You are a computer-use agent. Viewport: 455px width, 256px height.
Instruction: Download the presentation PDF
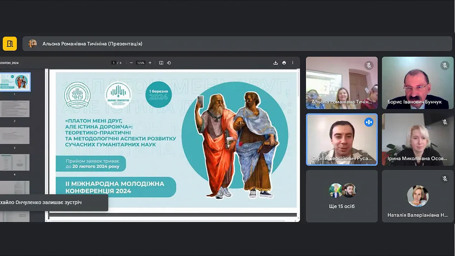click(x=276, y=63)
